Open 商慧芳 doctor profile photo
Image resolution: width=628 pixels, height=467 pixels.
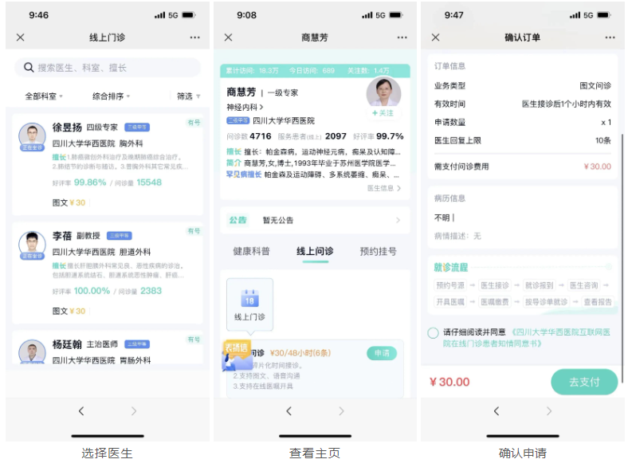pyautogui.click(x=383, y=92)
